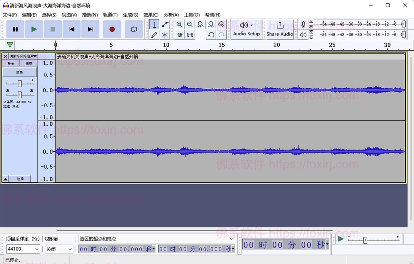Click the microphone recording meter icon
Viewport: 414px width, 264px height.
303,24
